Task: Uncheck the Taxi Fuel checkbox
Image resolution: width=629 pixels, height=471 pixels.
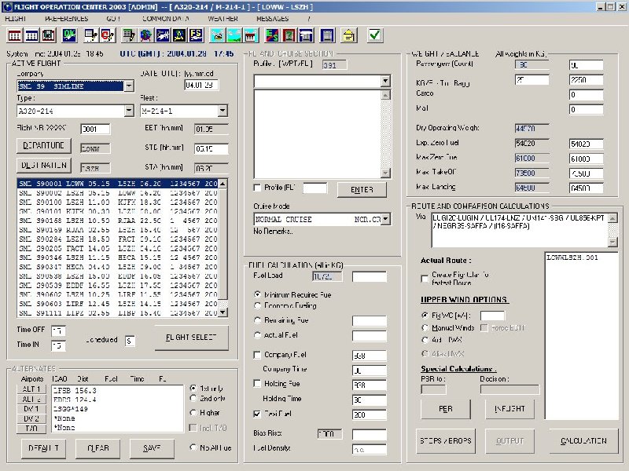Action: [257, 413]
